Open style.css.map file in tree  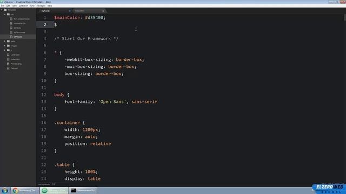coord(19,32)
